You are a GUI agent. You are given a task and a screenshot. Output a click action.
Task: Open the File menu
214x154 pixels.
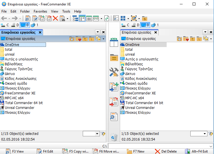[4, 11]
